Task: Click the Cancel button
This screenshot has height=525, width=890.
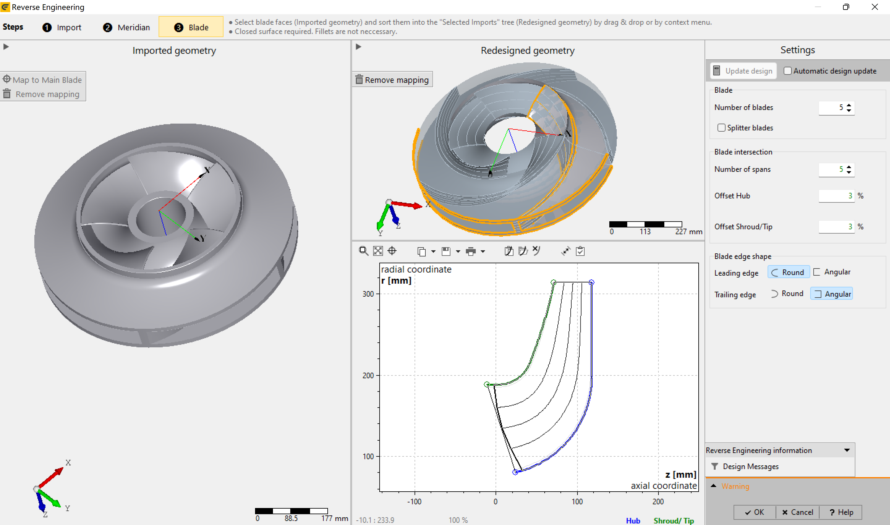Action: [798, 512]
